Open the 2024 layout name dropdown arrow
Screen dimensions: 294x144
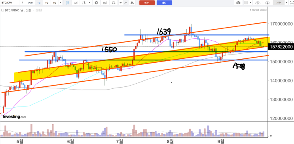click(286, 3)
